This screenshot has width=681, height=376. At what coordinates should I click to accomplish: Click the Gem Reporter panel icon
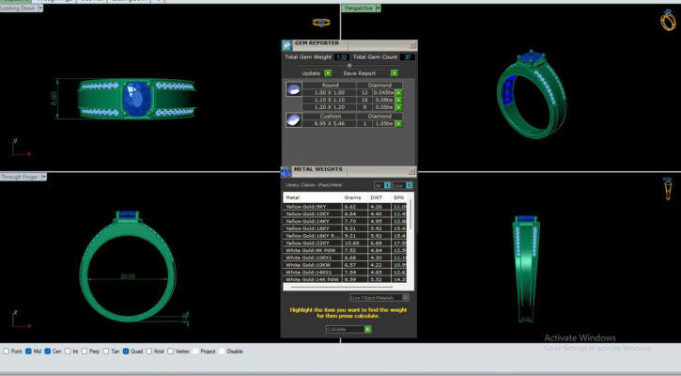pyautogui.click(x=287, y=44)
